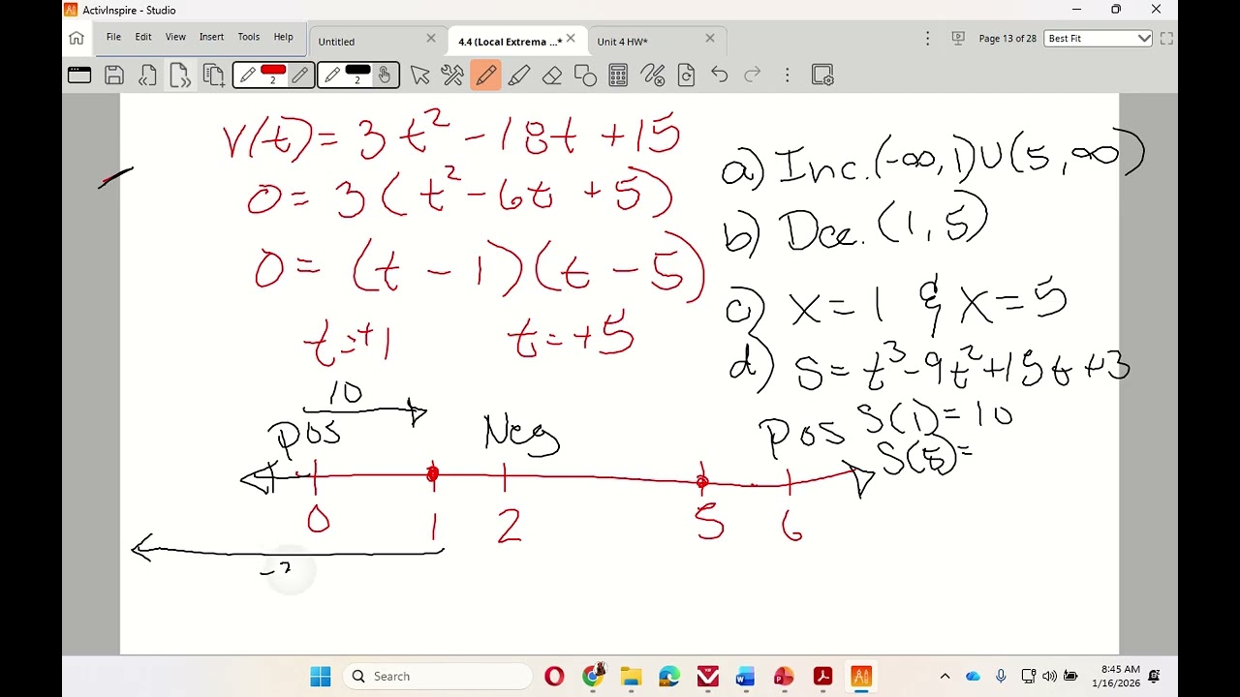
Task: Open the ActivInspire main menu icon
Action: pyautogui.click(x=79, y=76)
